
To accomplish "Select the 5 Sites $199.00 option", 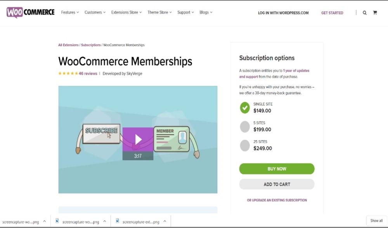I will (x=245, y=127).
